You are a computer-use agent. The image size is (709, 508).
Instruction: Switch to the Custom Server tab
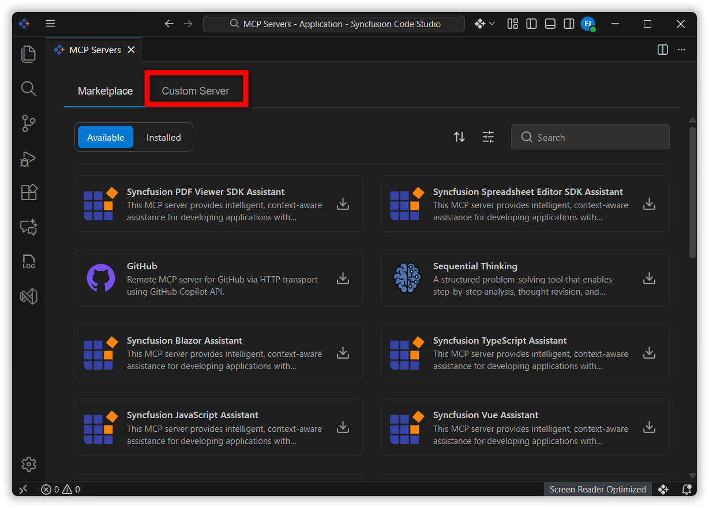coord(195,91)
